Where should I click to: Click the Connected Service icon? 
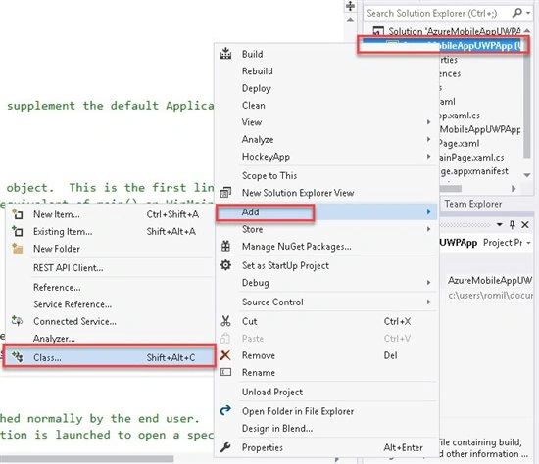pos(18,321)
